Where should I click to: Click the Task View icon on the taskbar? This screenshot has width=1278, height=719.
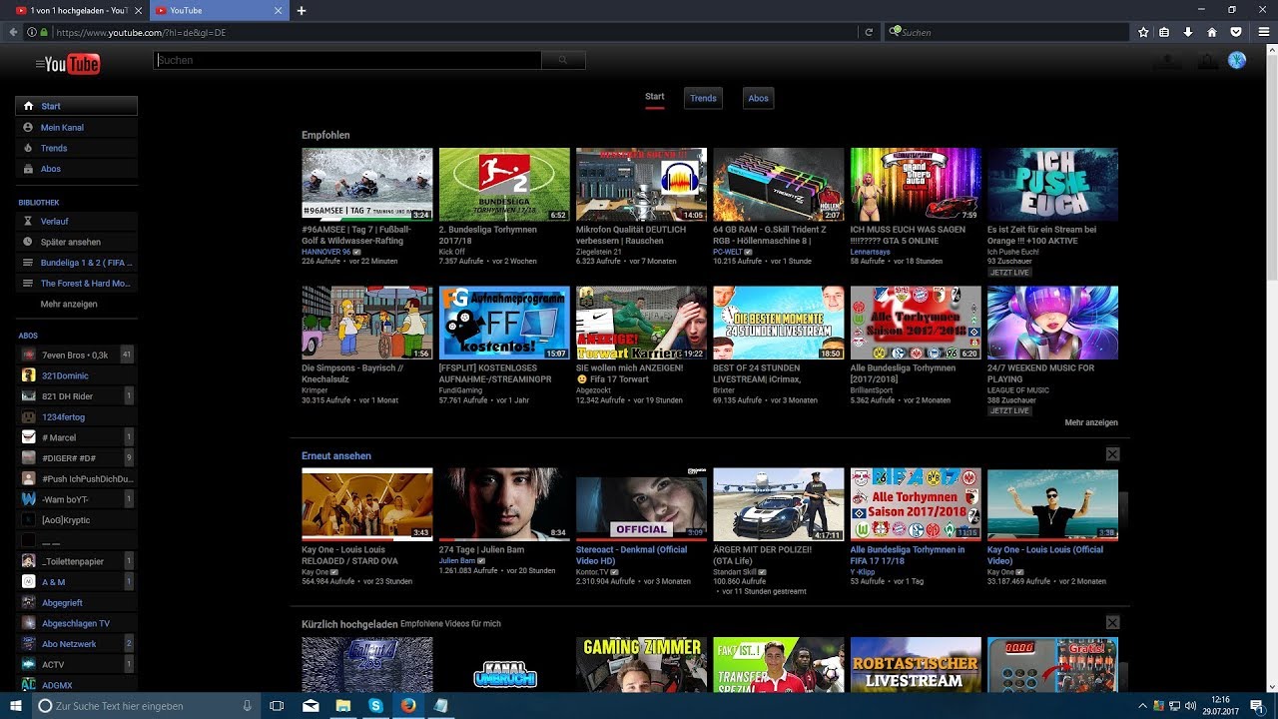point(277,705)
